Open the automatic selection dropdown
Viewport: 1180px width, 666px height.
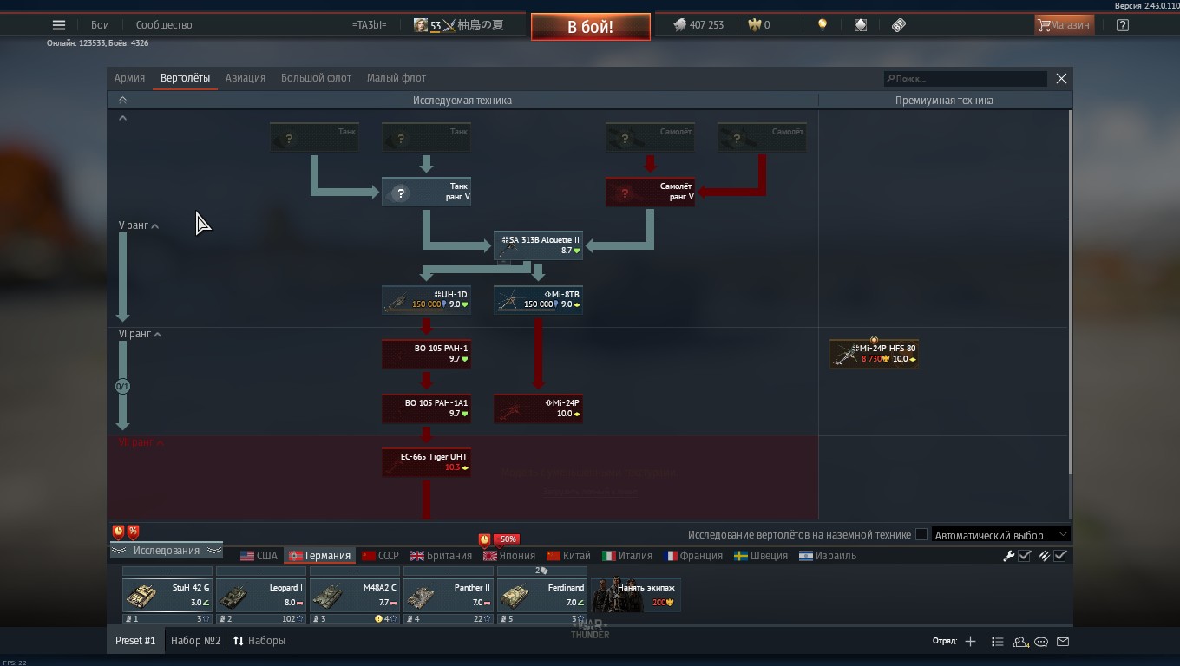click(1000, 535)
